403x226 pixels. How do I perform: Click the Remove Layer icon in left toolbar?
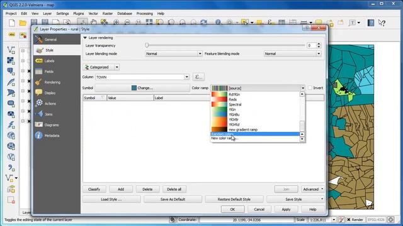tap(11, 200)
